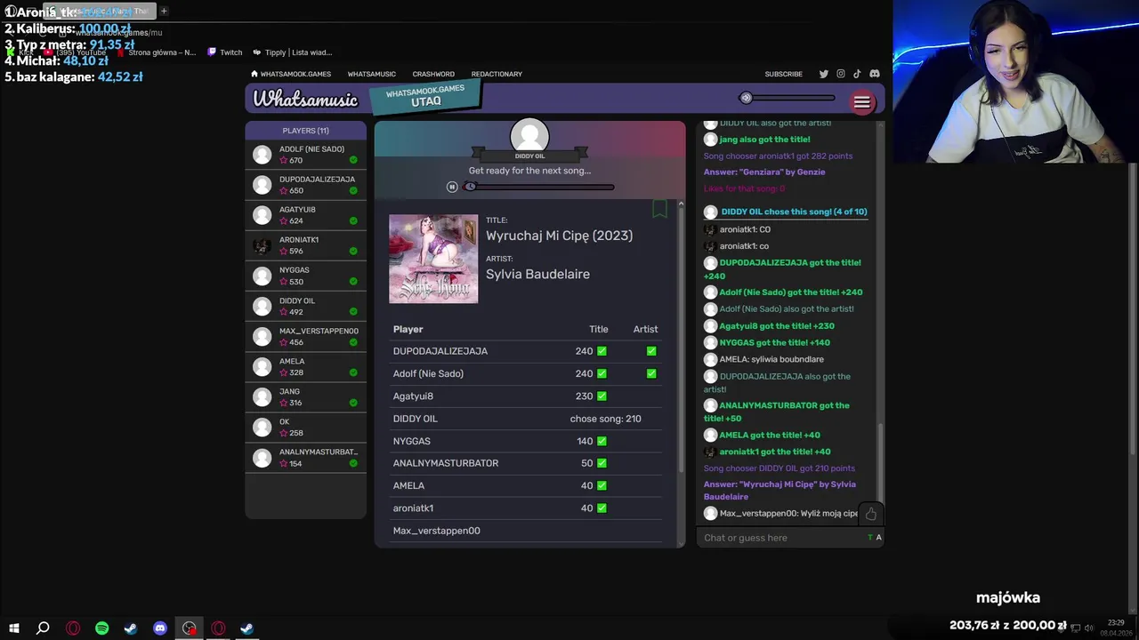The width and height of the screenshot is (1139, 640).
Task: Open a new browser tab with plus
Action: (x=164, y=11)
